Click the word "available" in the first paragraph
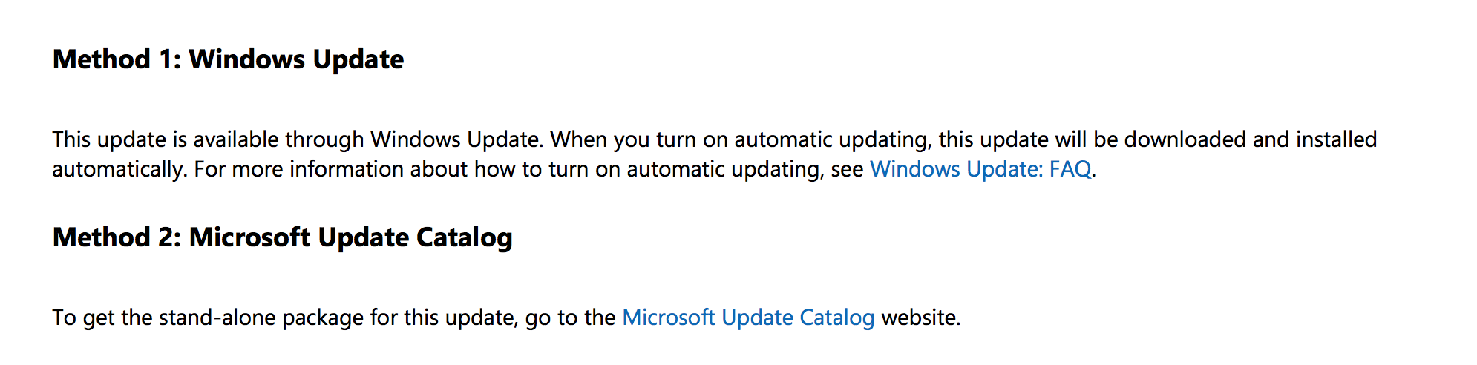The width and height of the screenshot is (1477, 365). 236,139
